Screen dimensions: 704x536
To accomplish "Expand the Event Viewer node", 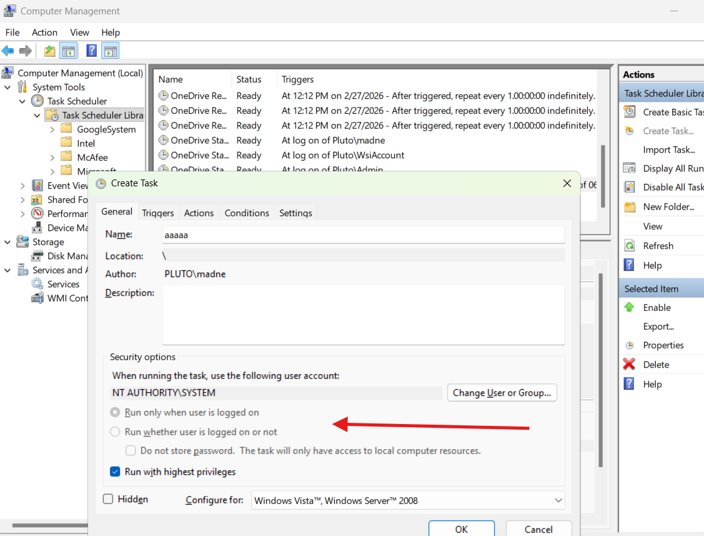I will click(x=22, y=186).
